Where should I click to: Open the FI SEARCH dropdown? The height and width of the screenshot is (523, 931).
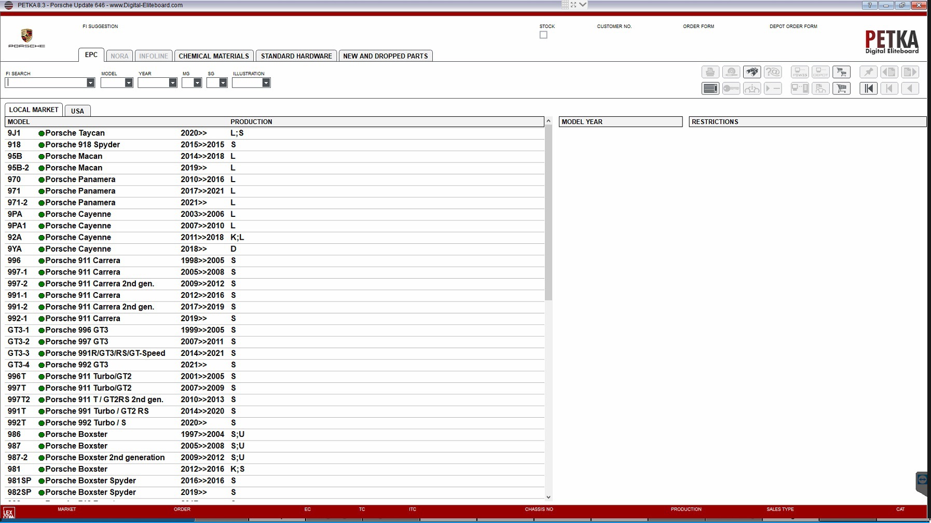tap(90, 82)
